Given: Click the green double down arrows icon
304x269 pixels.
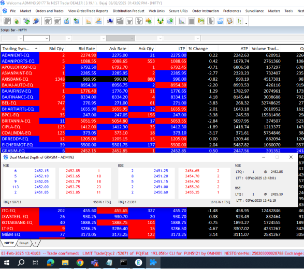Looking at the screenshot, I should pos(161,21).
